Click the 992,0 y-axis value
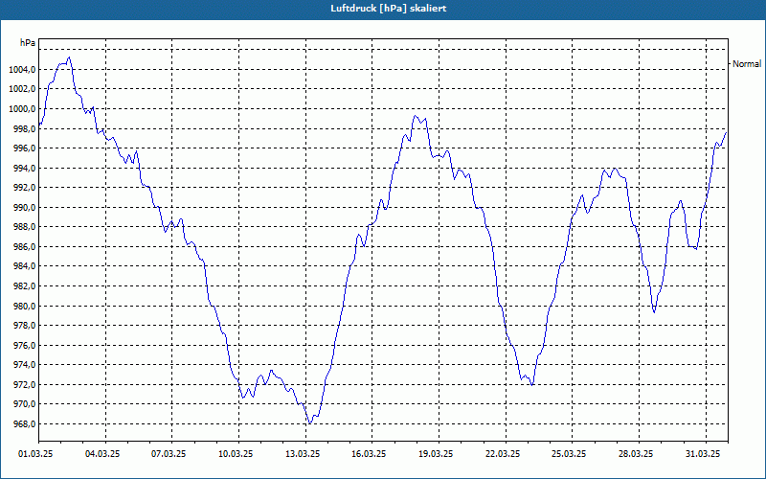This screenshot has width=766, height=479. [24, 188]
